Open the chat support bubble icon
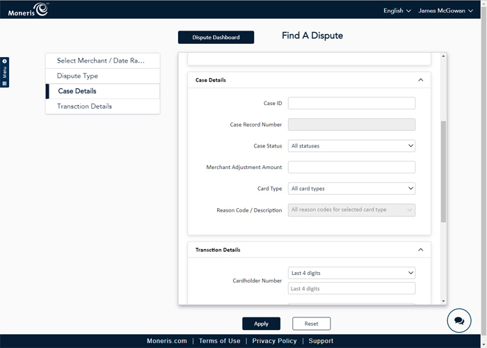The height and width of the screenshot is (348, 487). click(458, 321)
